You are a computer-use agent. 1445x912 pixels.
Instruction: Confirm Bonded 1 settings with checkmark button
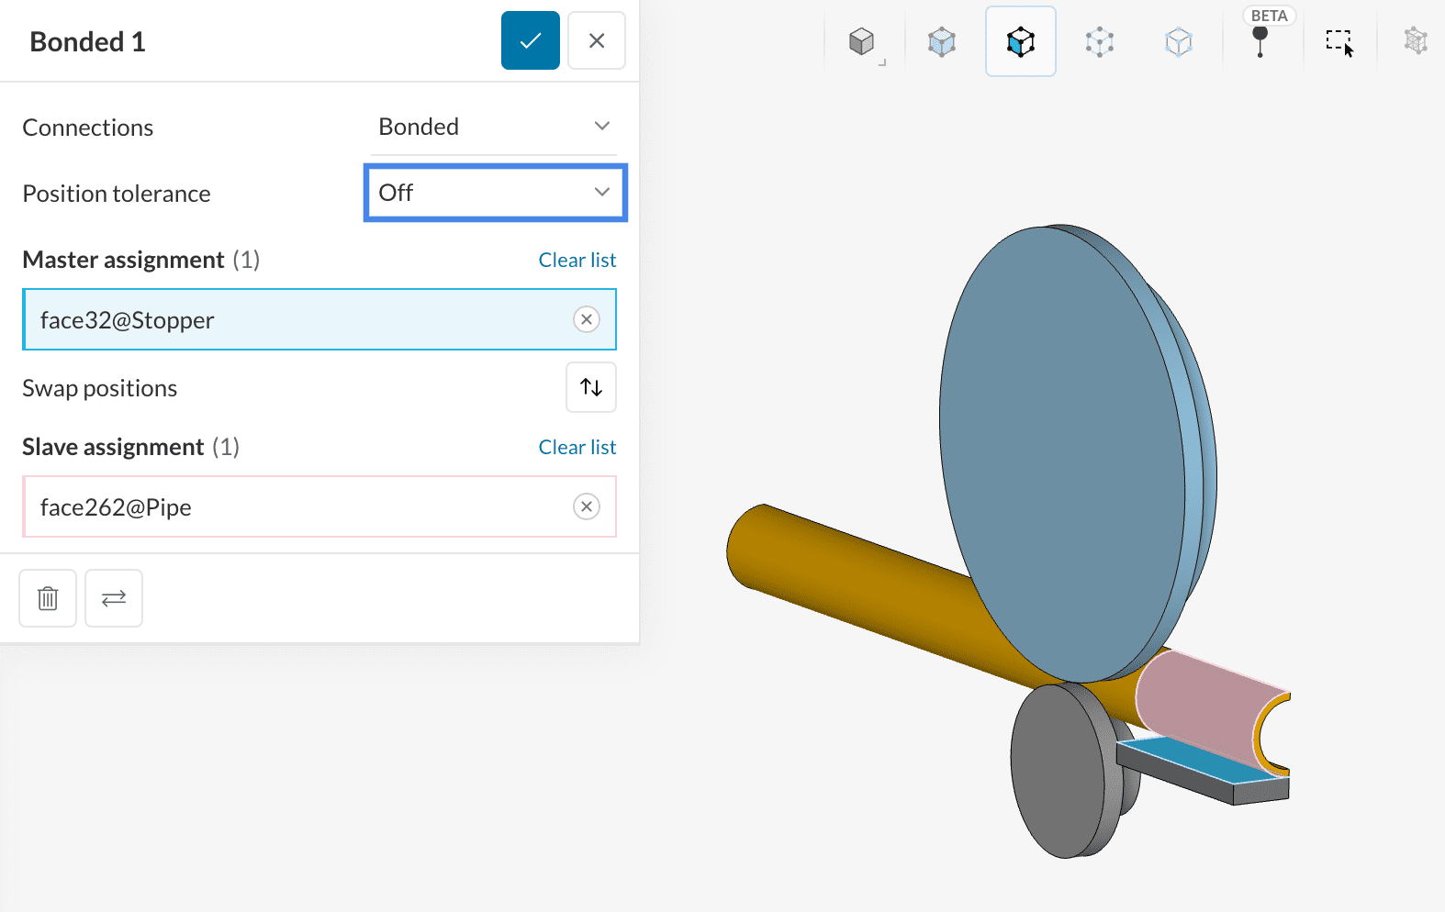coord(530,40)
